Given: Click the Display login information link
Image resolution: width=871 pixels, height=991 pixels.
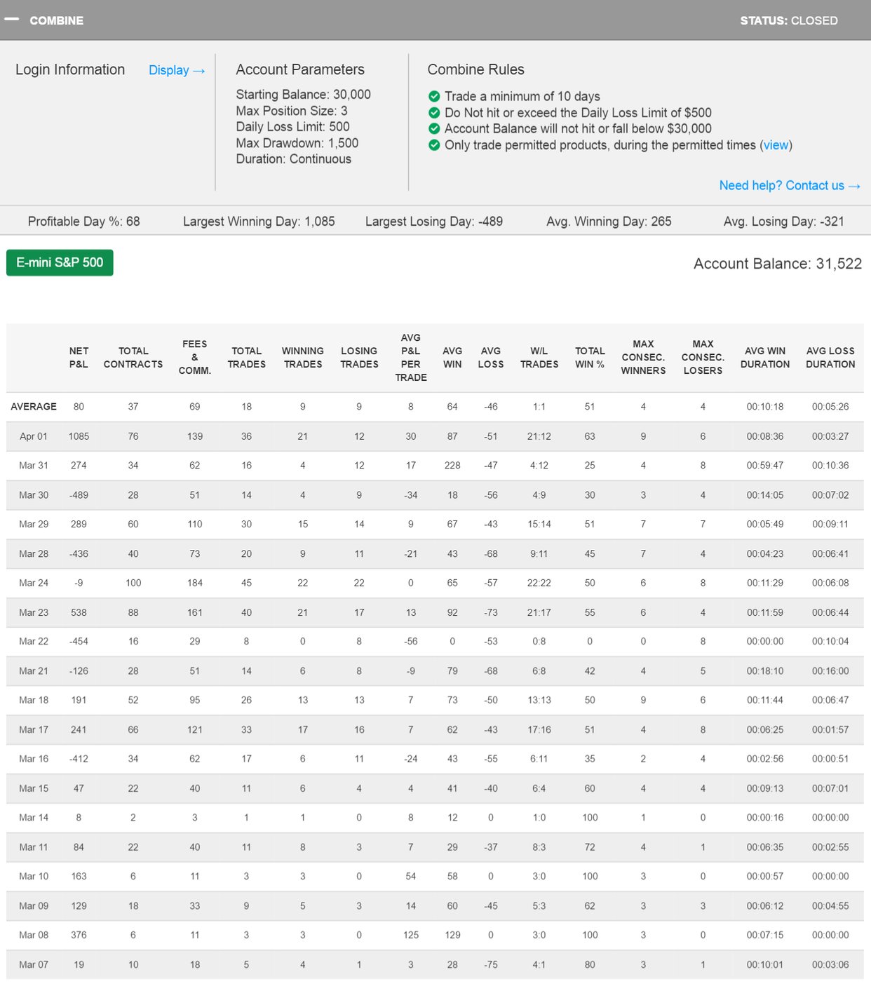Looking at the screenshot, I should click(176, 70).
